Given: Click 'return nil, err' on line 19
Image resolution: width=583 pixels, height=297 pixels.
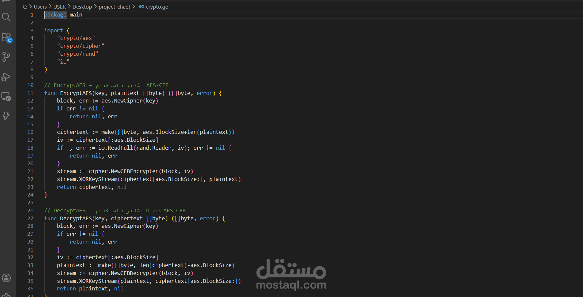Looking at the screenshot, I should click(x=93, y=156).
